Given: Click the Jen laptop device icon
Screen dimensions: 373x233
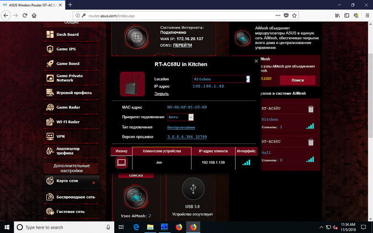Looking at the screenshot, I should point(121,163).
